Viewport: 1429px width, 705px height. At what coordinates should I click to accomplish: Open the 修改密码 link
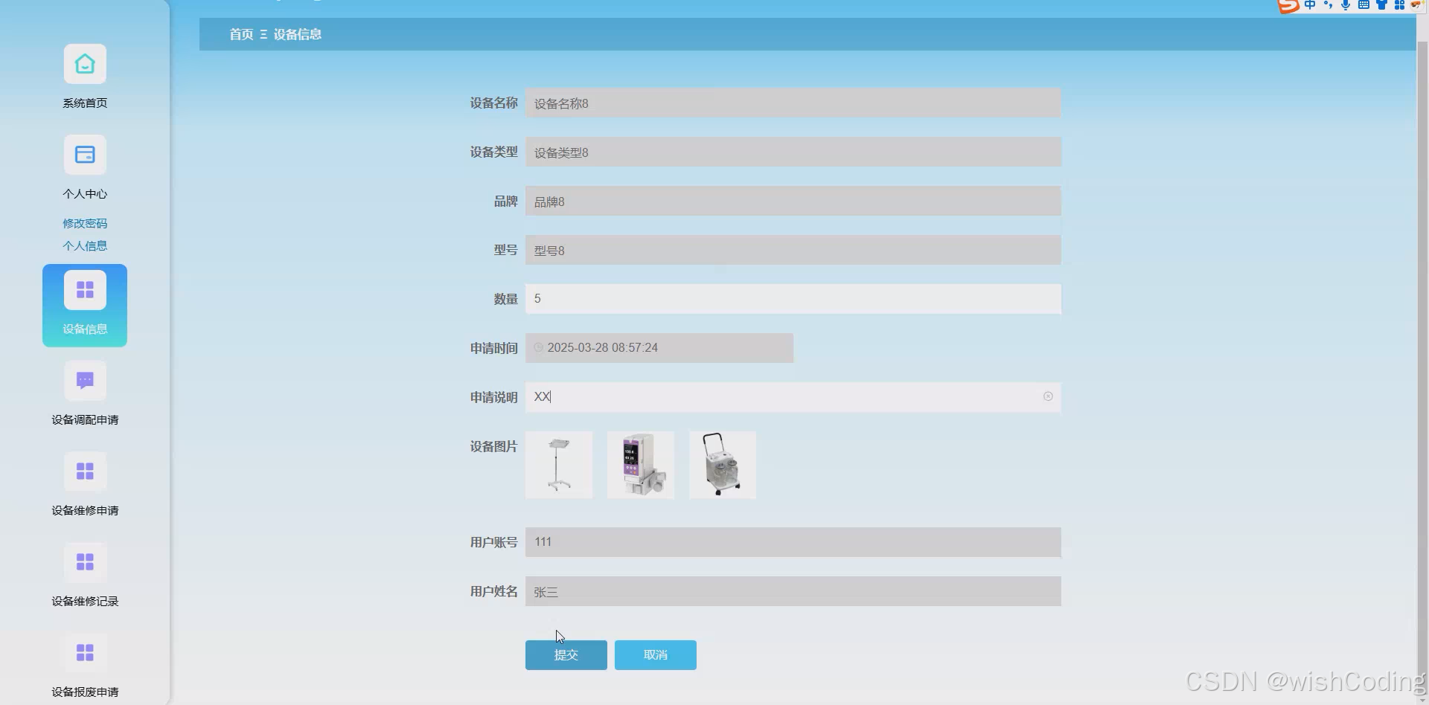tap(84, 222)
